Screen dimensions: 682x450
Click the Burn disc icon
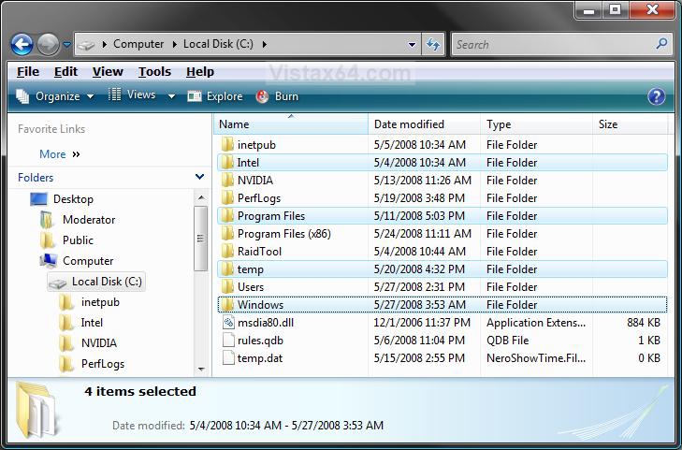tap(262, 96)
